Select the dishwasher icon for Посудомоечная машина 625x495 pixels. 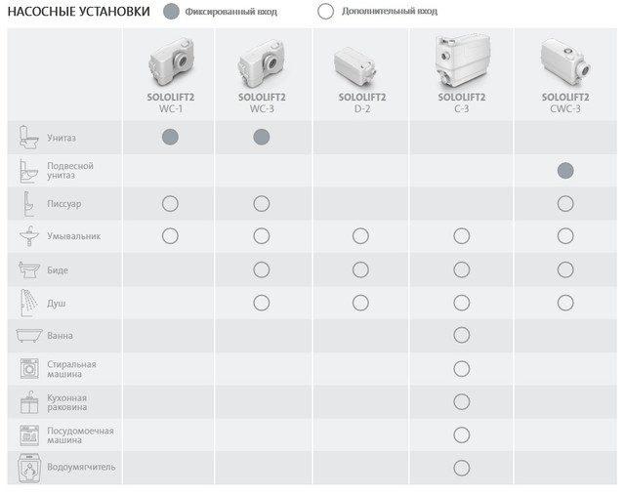[x=29, y=435]
